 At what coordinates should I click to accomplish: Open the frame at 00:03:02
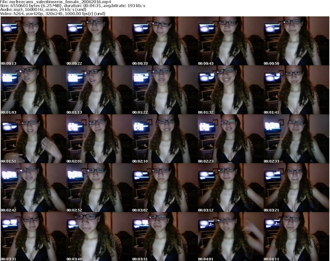tap(165, 188)
